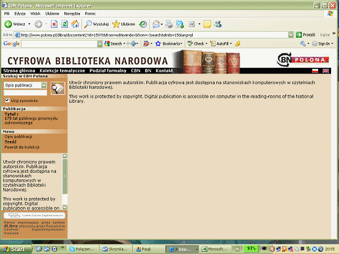Expand Google Search button dropdown
339x254 pixels.
pyautogui.click(x=124, y=43)
